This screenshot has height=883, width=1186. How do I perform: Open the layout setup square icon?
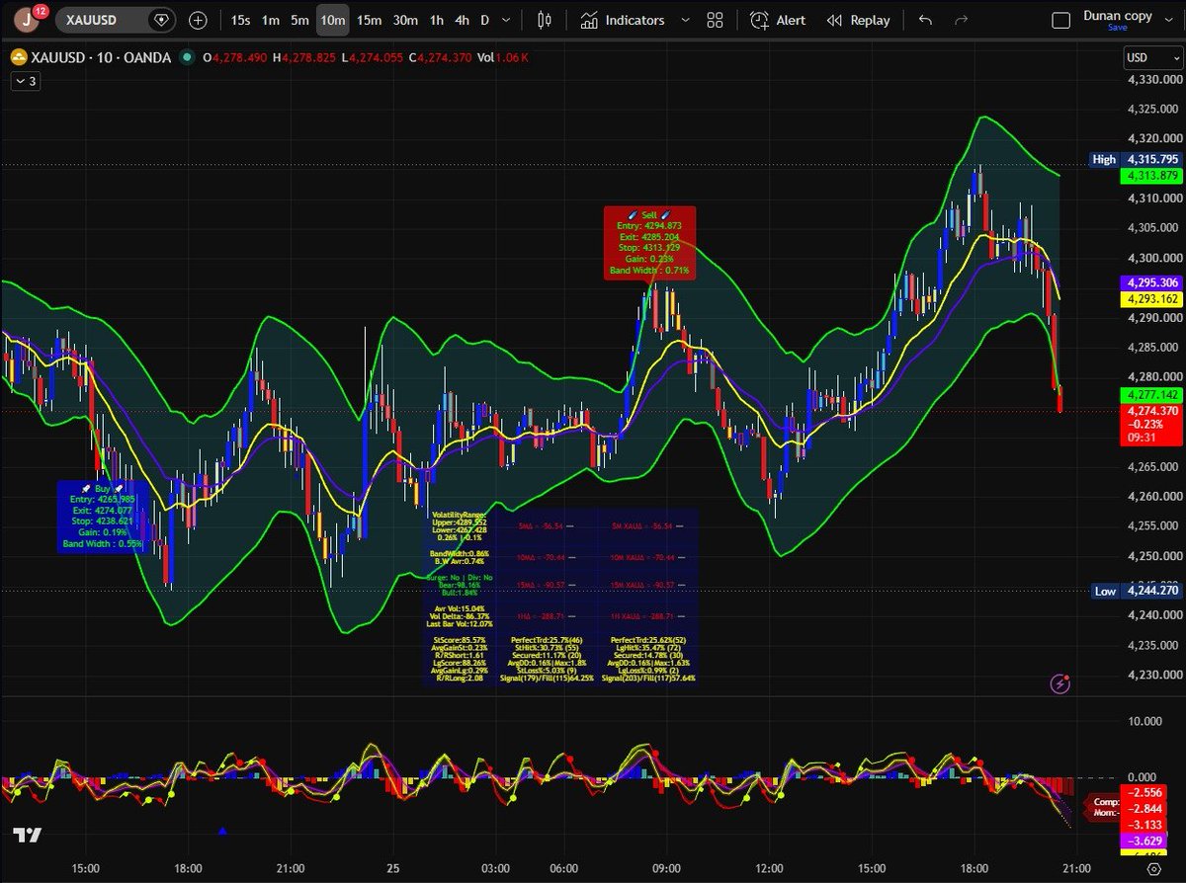point(1061,20)
